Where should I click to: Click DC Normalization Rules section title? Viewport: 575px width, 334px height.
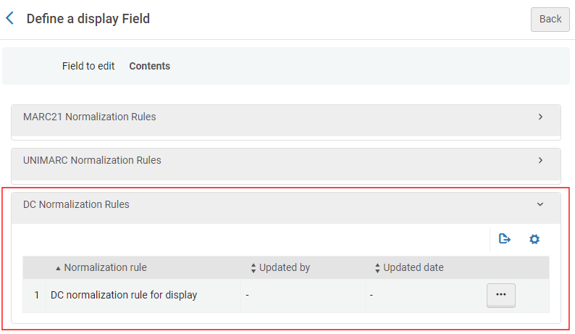pos(76,204)
